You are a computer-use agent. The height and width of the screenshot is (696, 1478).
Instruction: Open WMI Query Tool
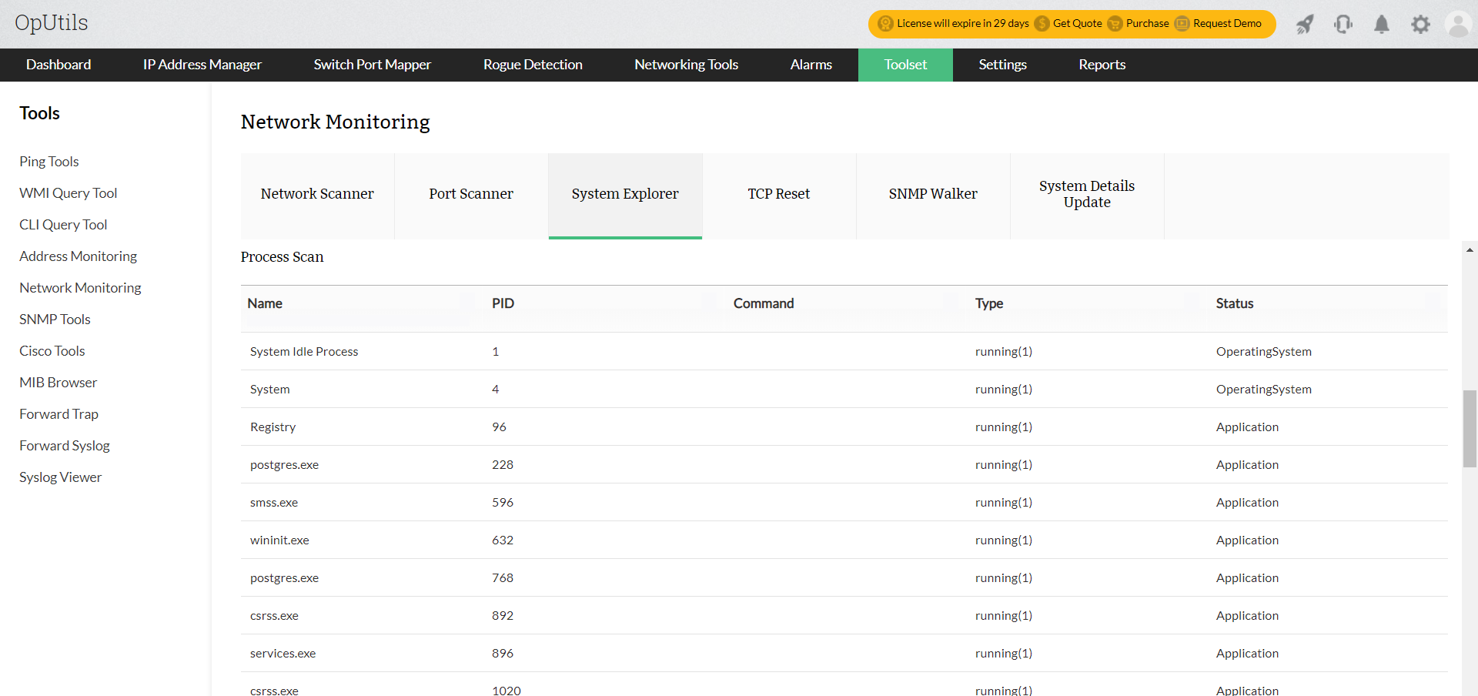point(69,193)
